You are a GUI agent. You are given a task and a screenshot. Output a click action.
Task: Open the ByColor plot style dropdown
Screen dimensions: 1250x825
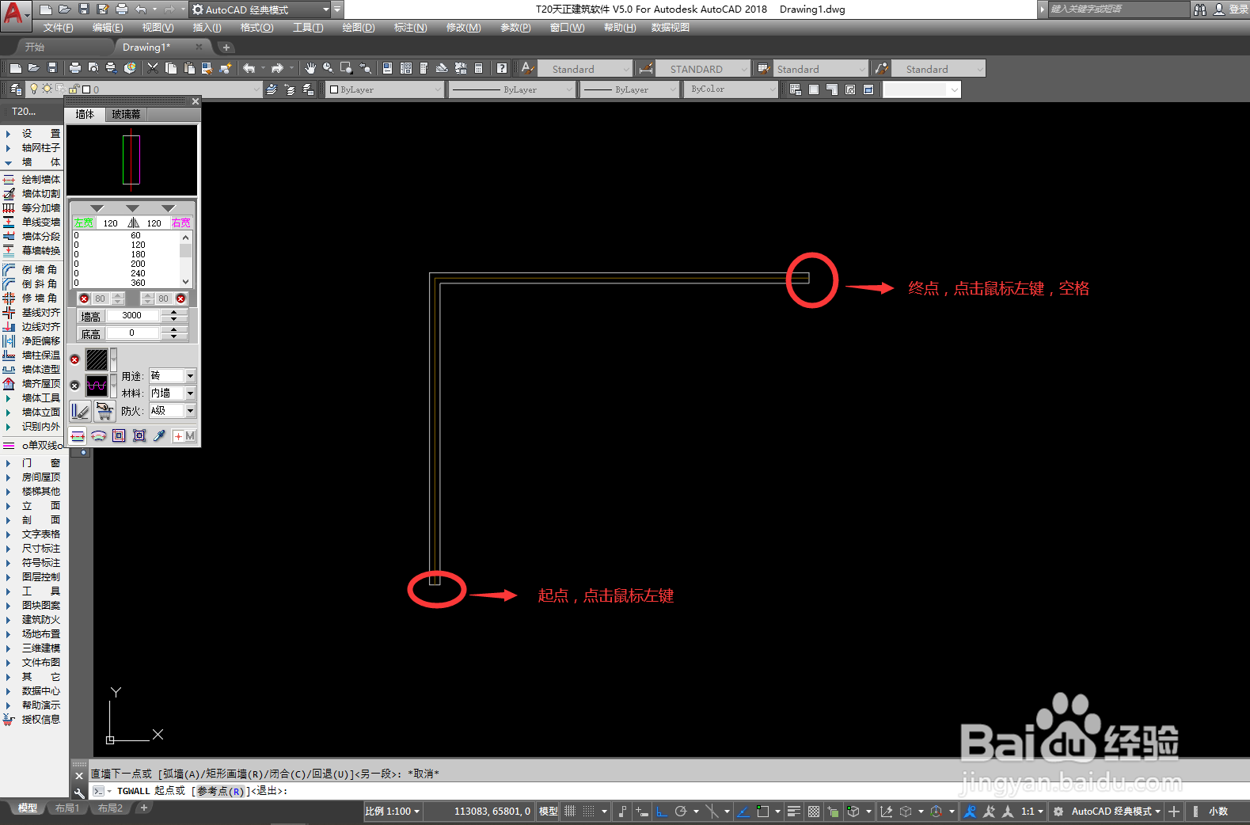(x=733, y=89)
